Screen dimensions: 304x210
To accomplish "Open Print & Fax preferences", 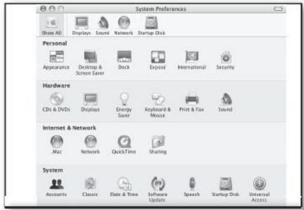I will 192,102.
